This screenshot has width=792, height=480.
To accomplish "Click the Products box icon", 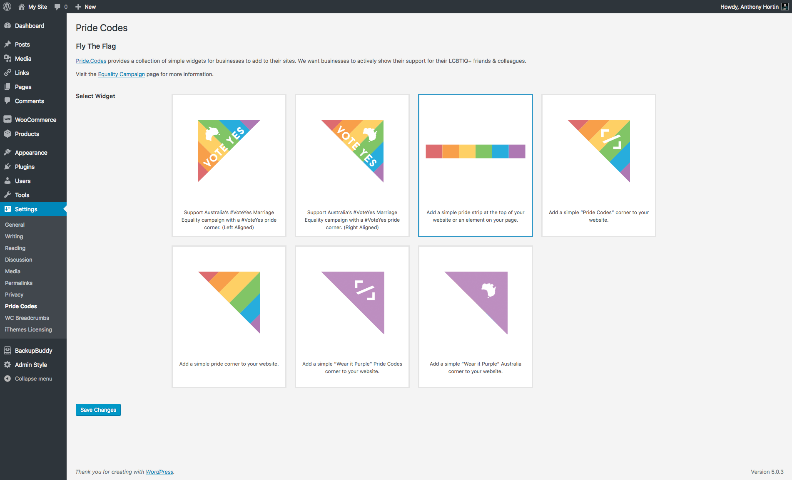I will [x=7, y=134].
